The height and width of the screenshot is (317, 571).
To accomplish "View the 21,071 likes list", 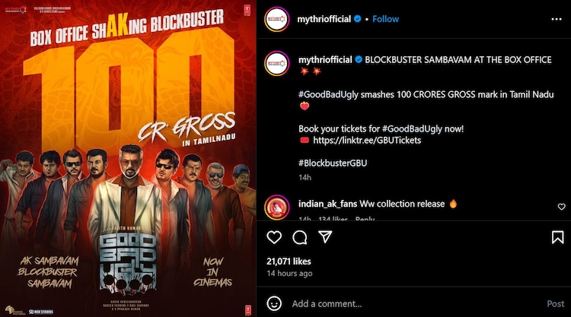I will pos(289,262).
